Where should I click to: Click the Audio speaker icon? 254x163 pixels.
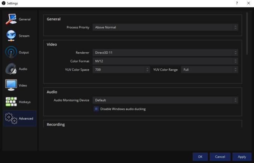point(11,69)
